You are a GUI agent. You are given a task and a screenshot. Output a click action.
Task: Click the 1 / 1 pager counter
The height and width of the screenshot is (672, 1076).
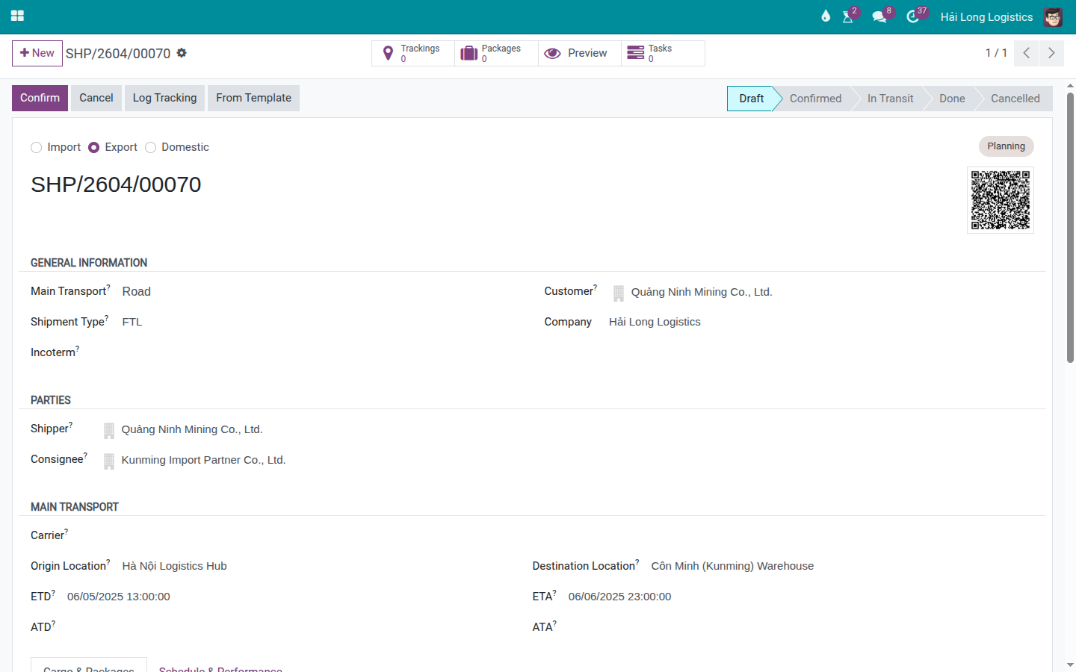point(996,53)
